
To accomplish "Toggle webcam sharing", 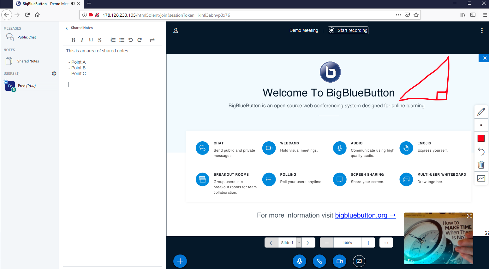I will pyautogui.click(x=340, y=261).
